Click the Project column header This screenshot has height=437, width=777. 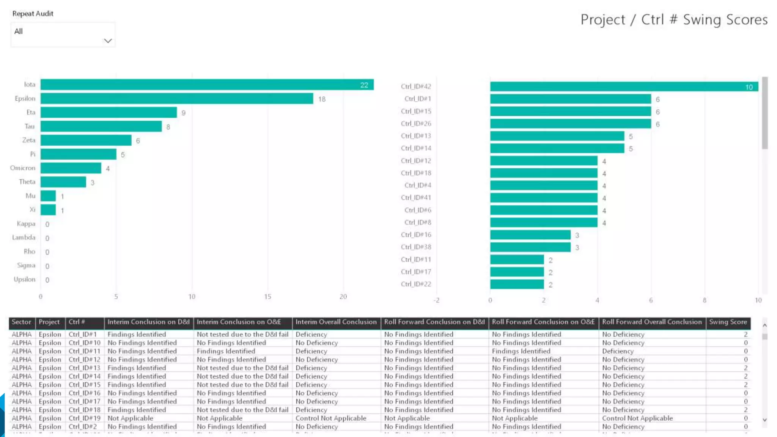tap(49, 322)
